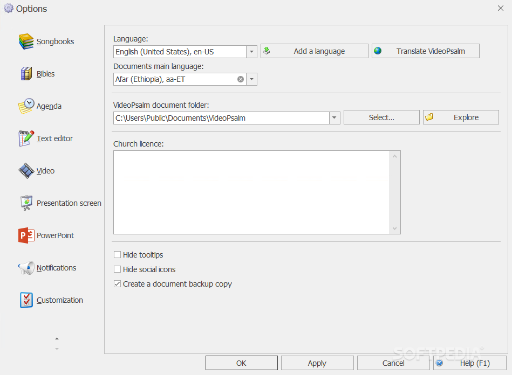Close the Options dialog
The width and height of the screenshot is (512, 375).
point(501,8)
